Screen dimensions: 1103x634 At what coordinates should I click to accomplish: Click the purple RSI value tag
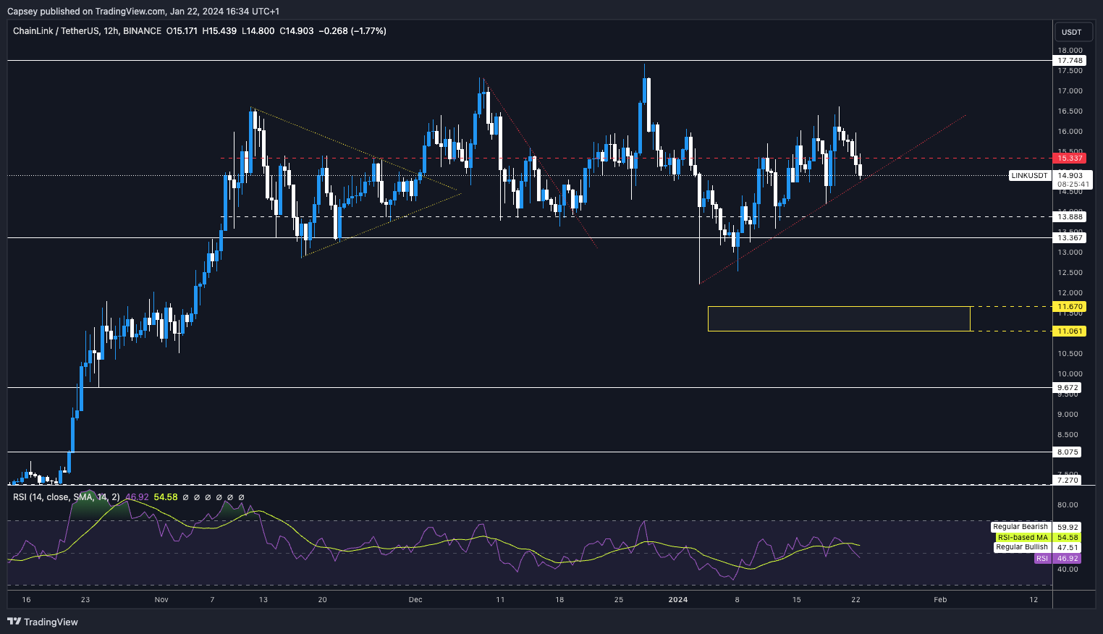[x=1041, y=559]
